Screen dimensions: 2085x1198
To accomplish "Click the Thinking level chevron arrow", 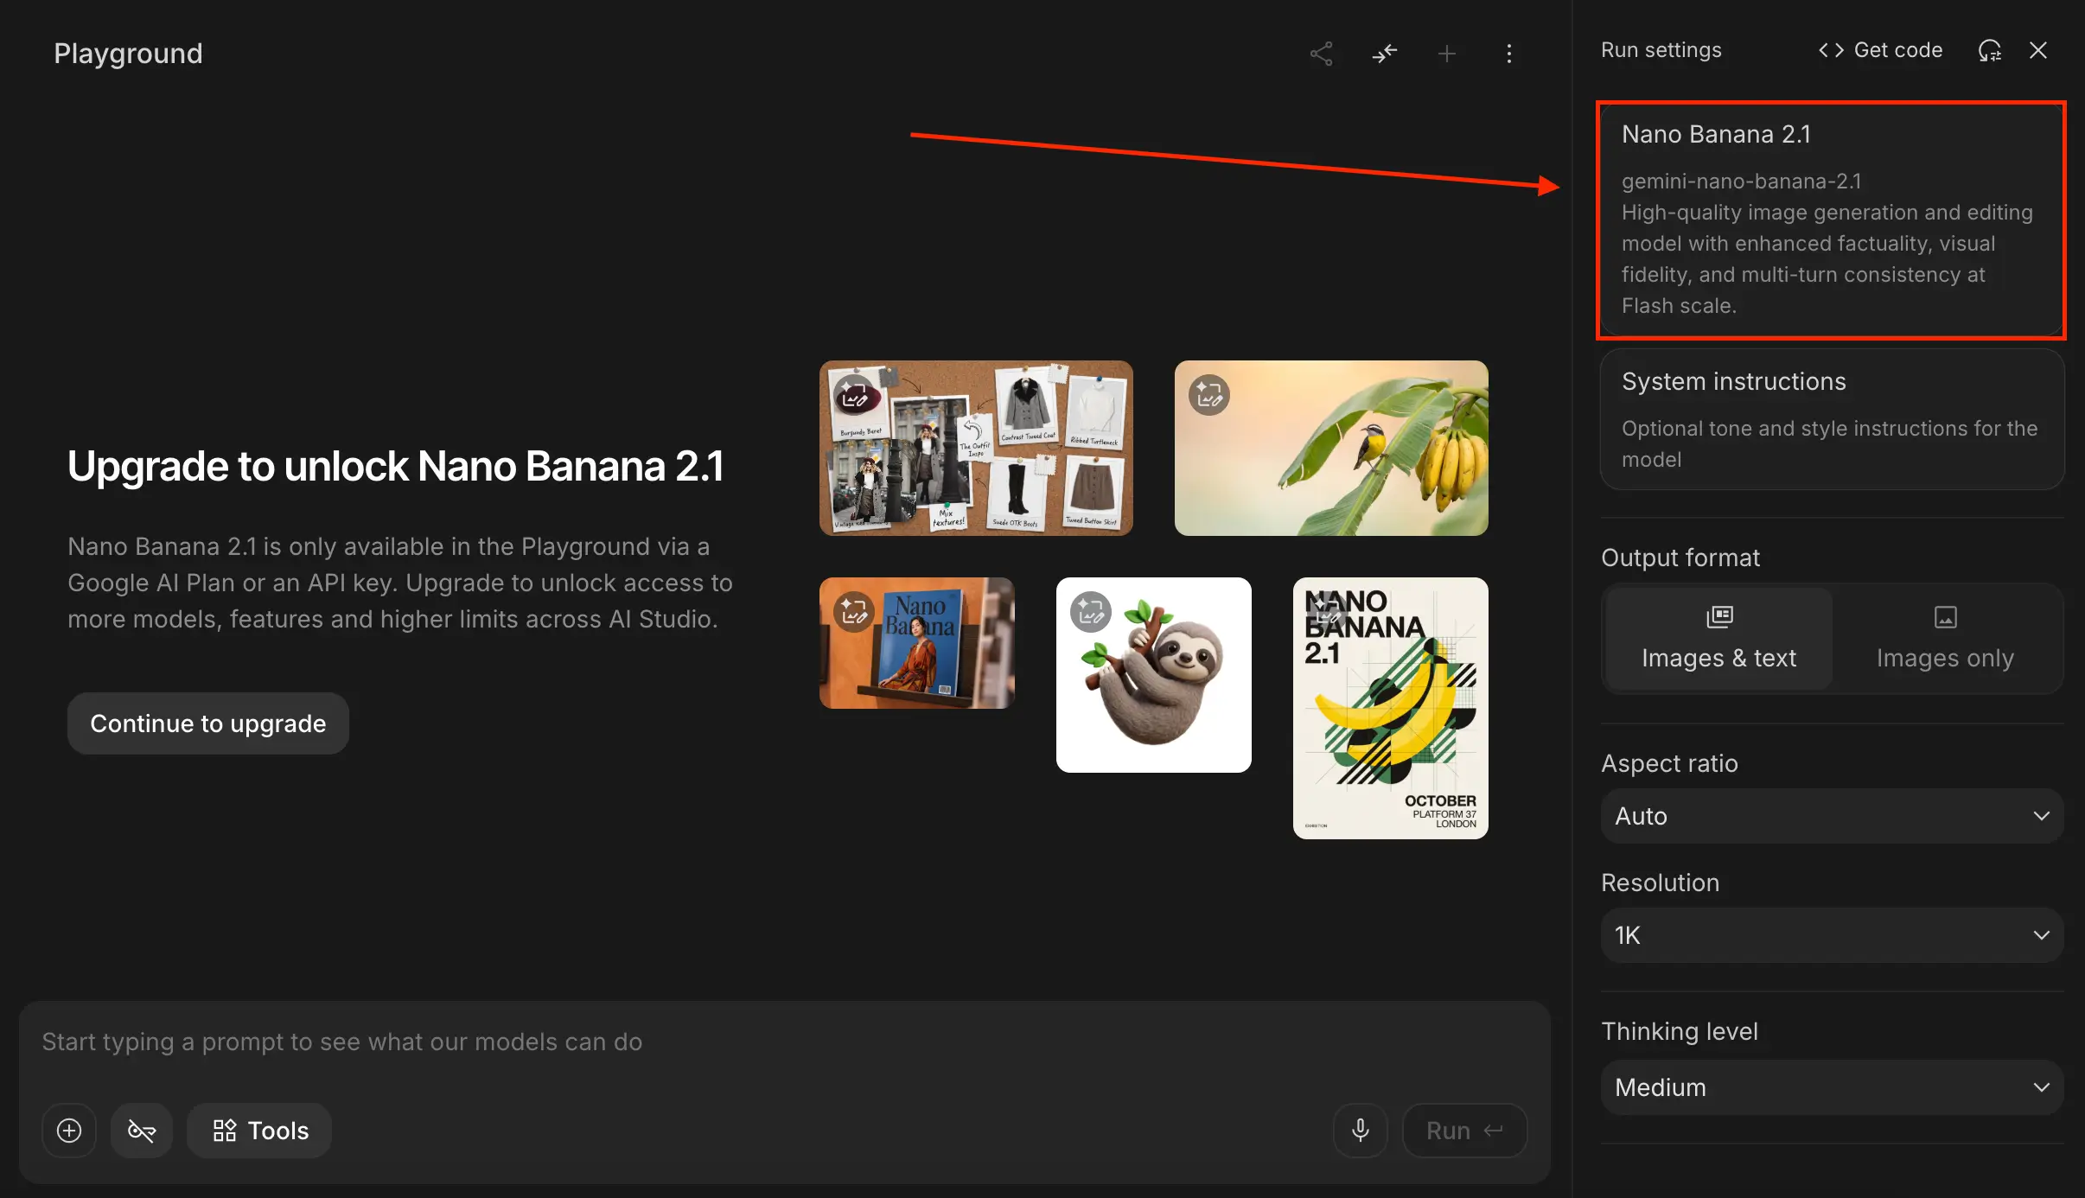I will tap(2041, 1087).
